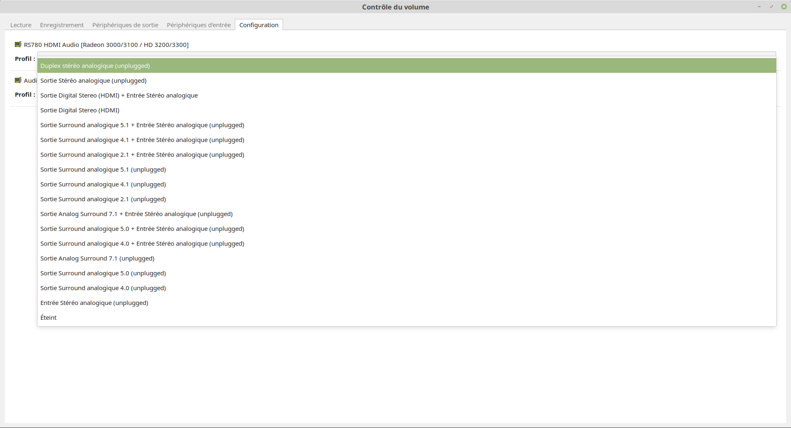Image resolution: width=791 pixels, height=428 pixels.
Task: Close the Contrôle du volume window
Action: pyautogui.click(x=784, y=7)
